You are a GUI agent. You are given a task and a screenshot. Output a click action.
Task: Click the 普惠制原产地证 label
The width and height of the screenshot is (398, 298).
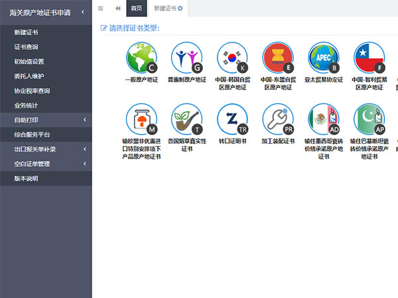click(x=187, y=80)
